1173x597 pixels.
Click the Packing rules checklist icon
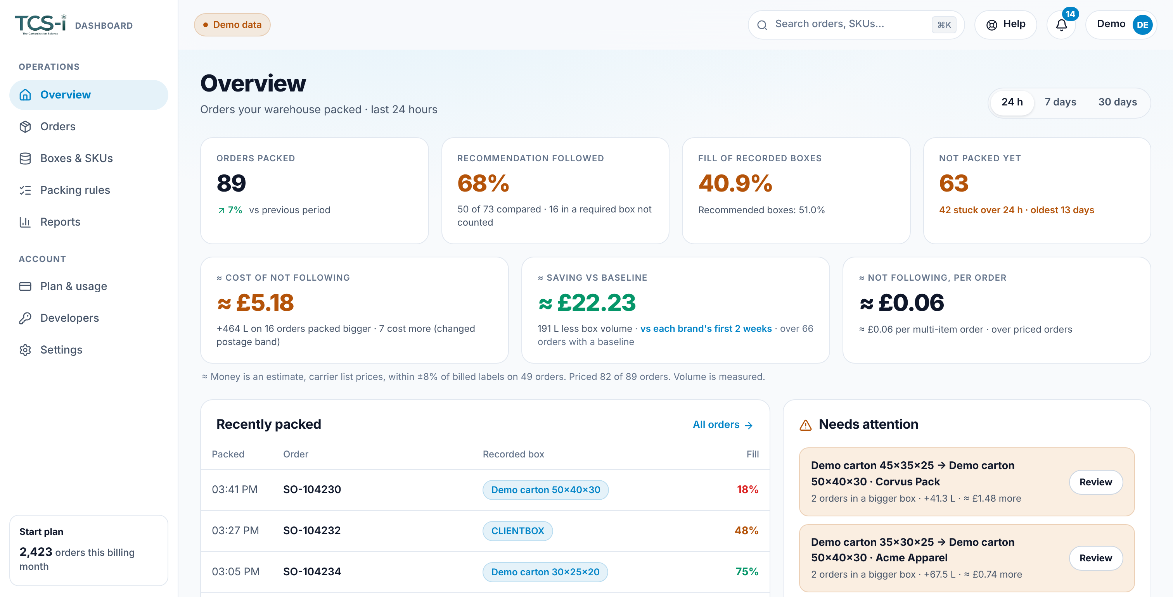click(25, 190)
